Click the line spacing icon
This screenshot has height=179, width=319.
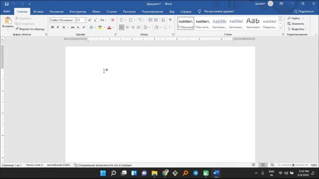(x=146, y=27)
